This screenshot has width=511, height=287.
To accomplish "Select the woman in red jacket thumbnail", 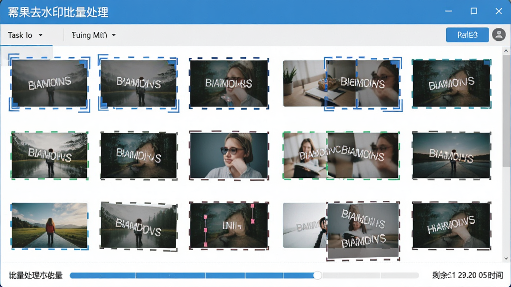I will pyautogui.click(x=49, y=226).
